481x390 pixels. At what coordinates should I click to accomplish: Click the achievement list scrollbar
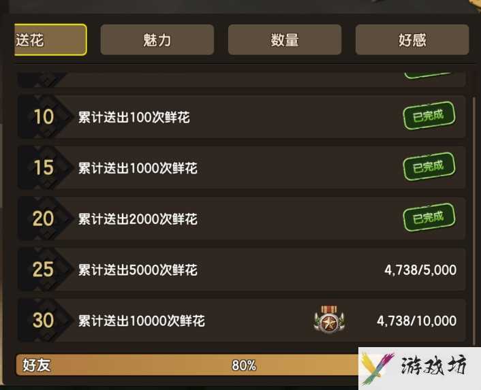pos(475,214)
